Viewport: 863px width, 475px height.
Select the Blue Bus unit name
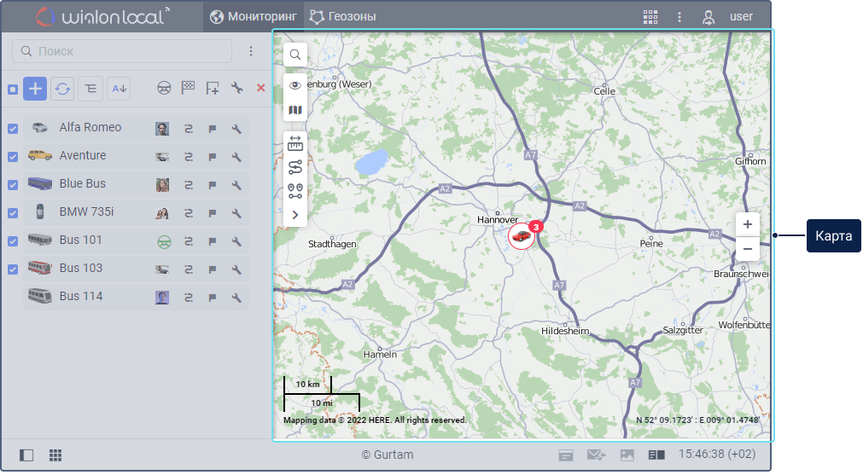(x=83, y=183)
